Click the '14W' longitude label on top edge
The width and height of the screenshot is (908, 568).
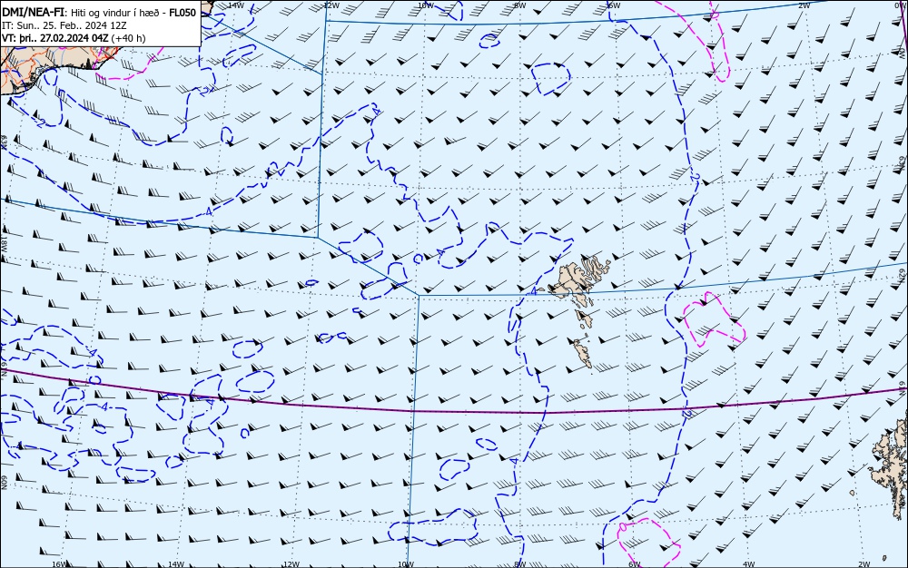[235, 5]
